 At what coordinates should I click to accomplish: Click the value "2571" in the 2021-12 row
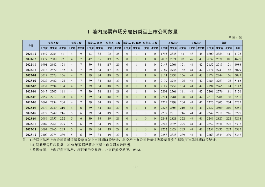[x=173, y=59]
